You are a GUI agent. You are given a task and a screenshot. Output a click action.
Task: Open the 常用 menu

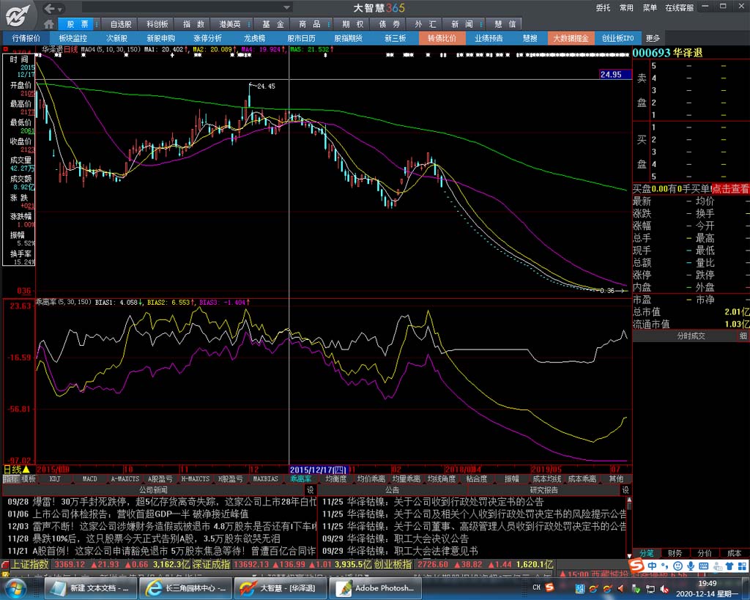tap(626, 8)
